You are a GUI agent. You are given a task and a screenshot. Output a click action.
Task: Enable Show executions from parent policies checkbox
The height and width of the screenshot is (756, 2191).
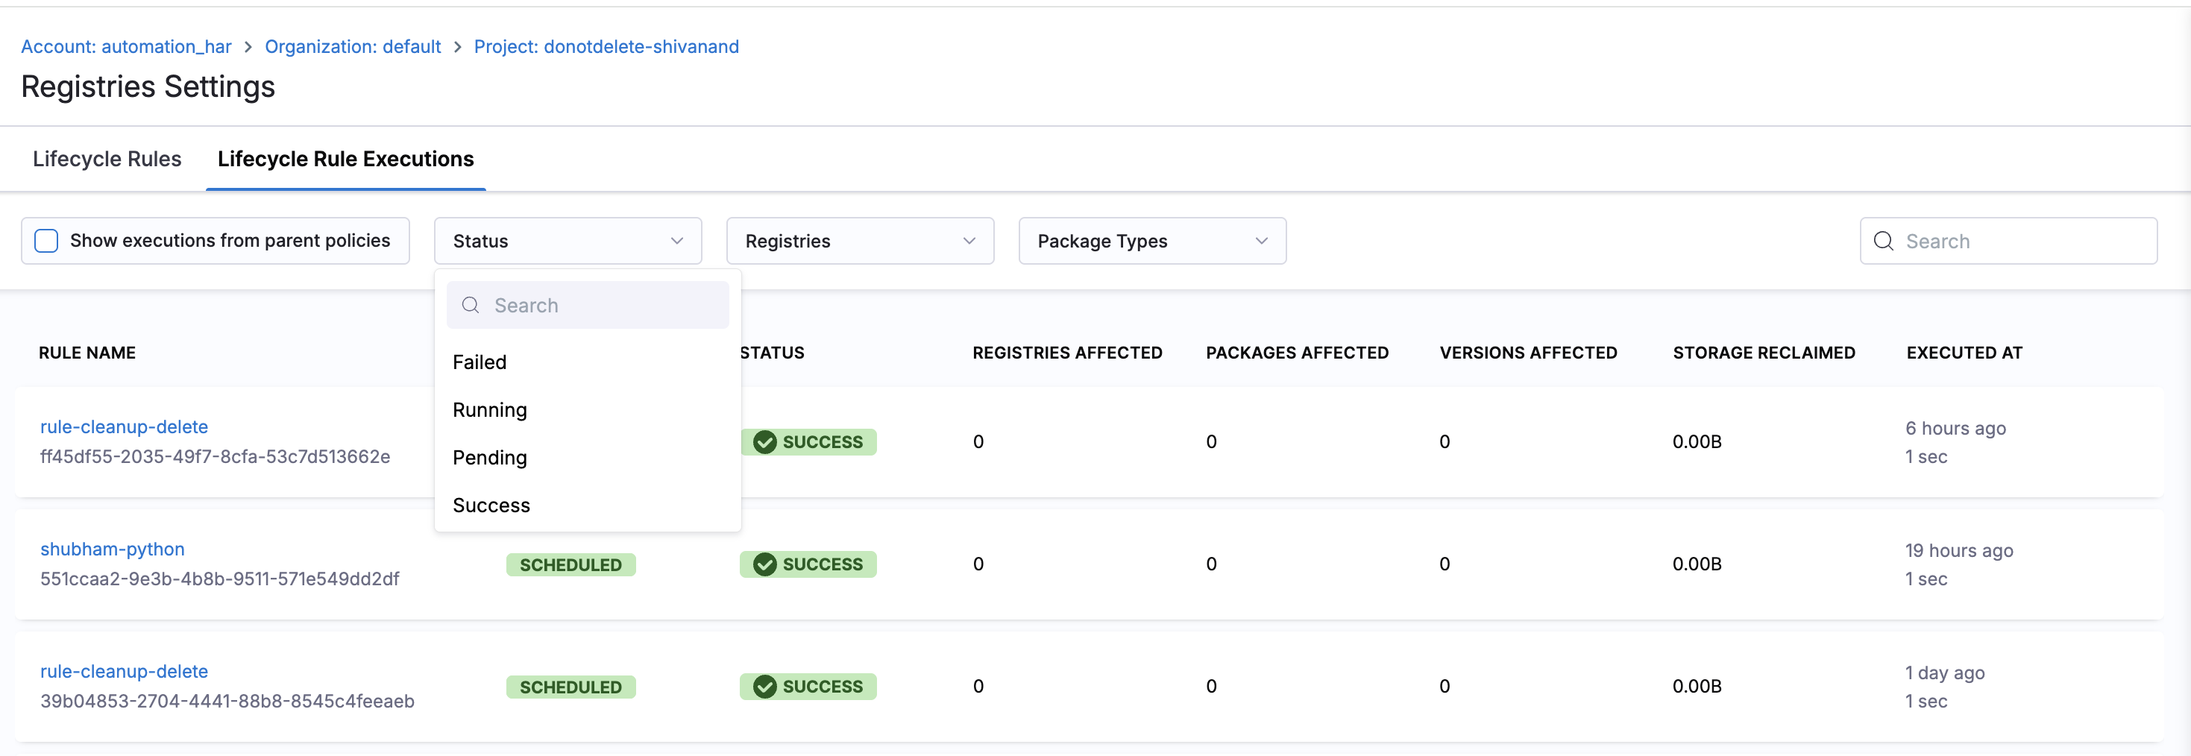[x=46, y=241]
